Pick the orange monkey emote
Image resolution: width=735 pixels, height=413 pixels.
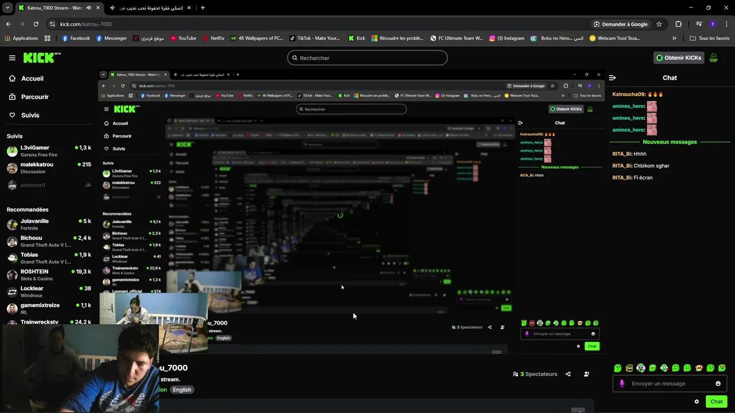699,368
